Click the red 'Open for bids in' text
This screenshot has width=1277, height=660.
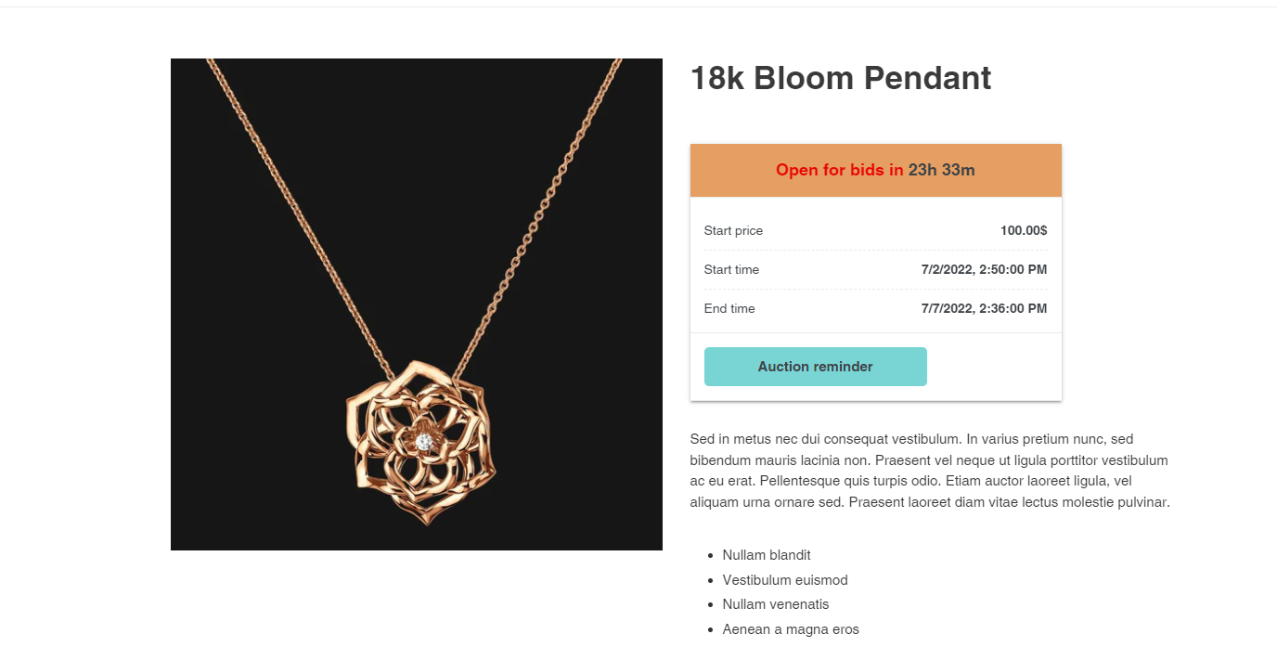point(839,170)
